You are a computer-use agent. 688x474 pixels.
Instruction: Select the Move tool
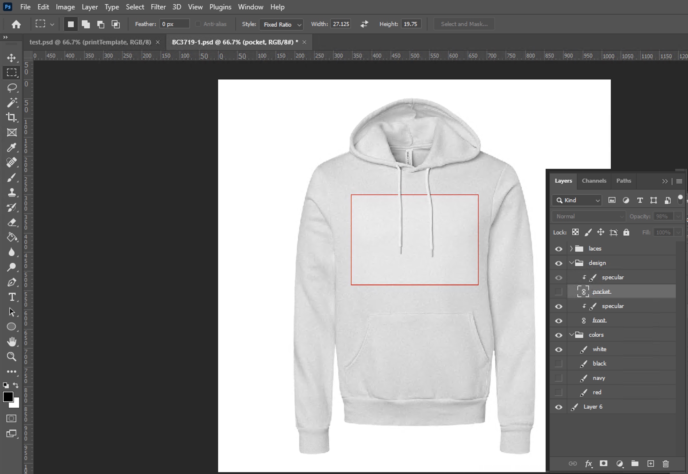pyautogui.click(x=12, y=58)
